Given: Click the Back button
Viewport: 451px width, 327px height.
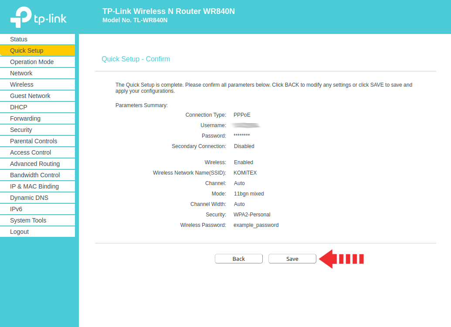Looking at the screenshot, I should click(x=239, y=259).
